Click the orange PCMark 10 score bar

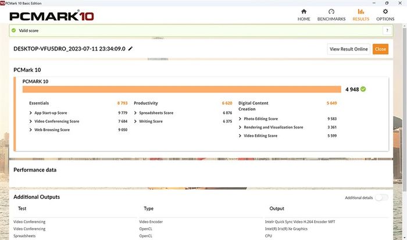pos(181,89)
